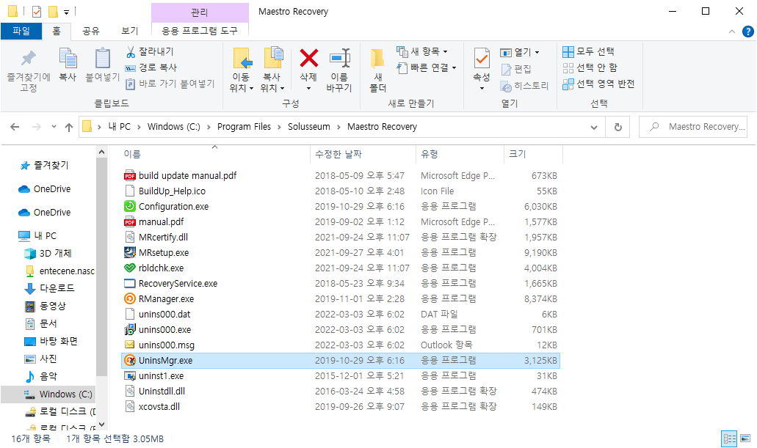Select MRcertify.dll file
Screen dimensions: 757x448
163,238
